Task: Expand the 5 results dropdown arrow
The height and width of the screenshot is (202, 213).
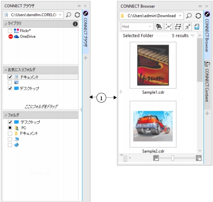Action: 193,36
